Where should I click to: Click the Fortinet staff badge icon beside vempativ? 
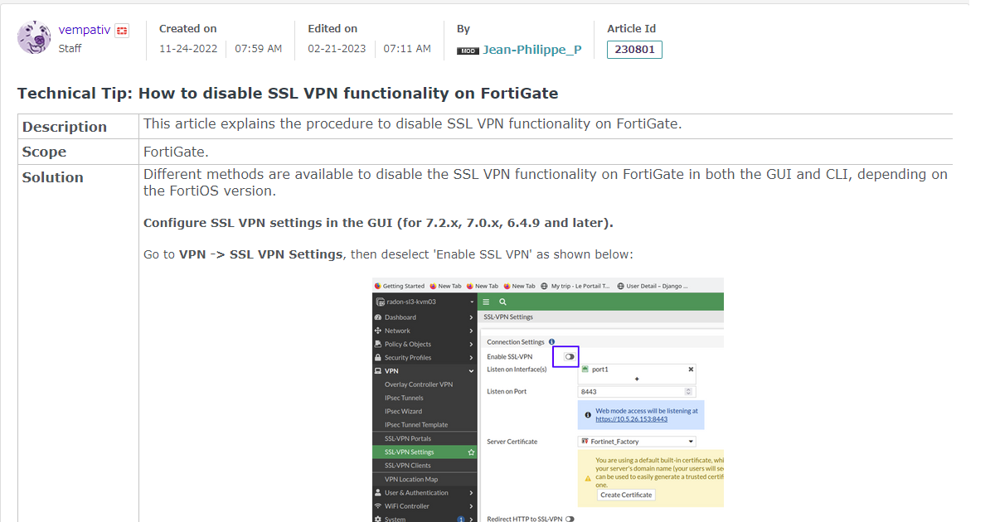121,31
